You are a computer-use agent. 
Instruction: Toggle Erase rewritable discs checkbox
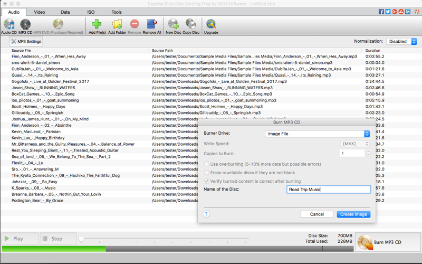coord(207,173)
